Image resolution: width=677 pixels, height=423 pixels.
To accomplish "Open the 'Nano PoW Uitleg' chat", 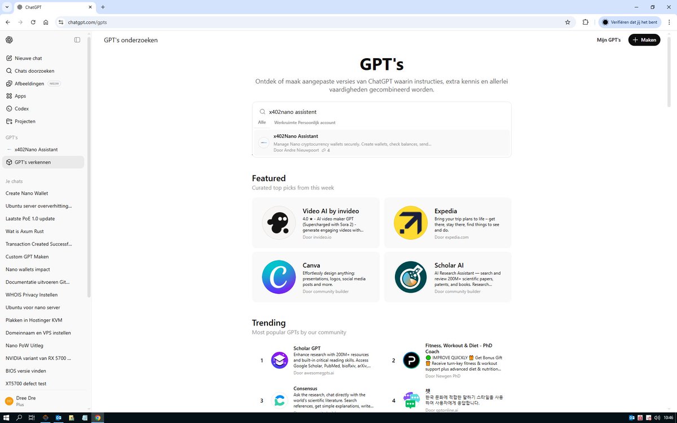I will point(43,346).
